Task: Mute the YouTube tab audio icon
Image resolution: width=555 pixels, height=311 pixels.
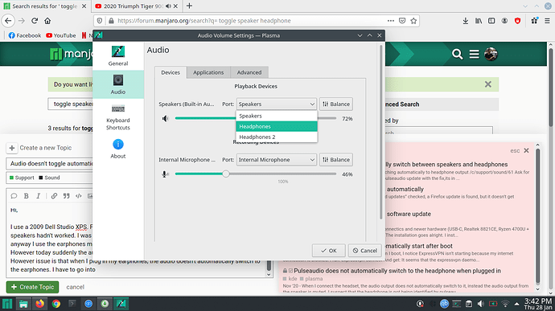Action: coord(168,6)
